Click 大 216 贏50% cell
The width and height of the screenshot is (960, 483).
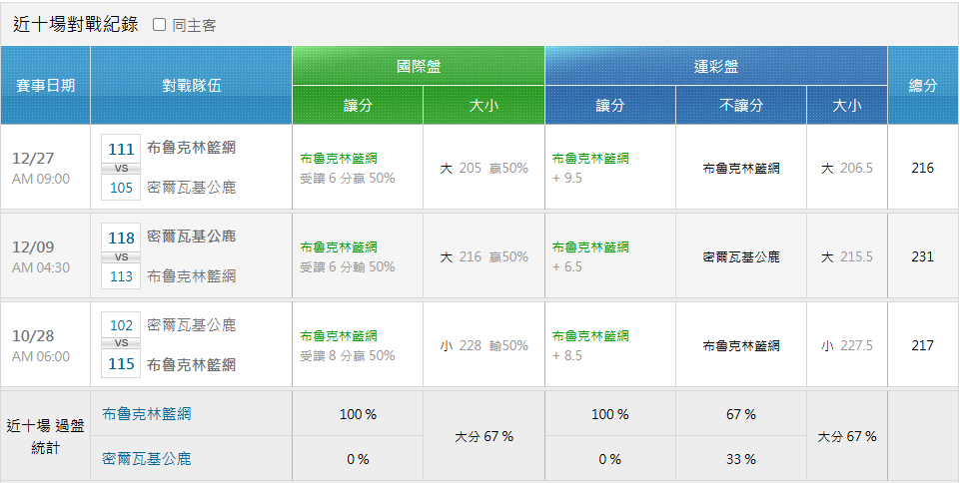[483, 256]
